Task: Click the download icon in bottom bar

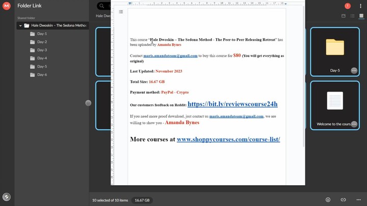Action: [x=328, y=200]
